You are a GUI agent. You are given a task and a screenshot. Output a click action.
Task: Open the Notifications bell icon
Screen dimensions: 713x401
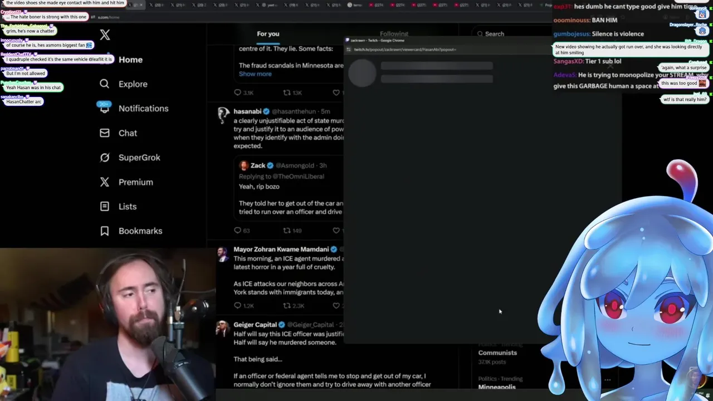click(x=104, y=108)
